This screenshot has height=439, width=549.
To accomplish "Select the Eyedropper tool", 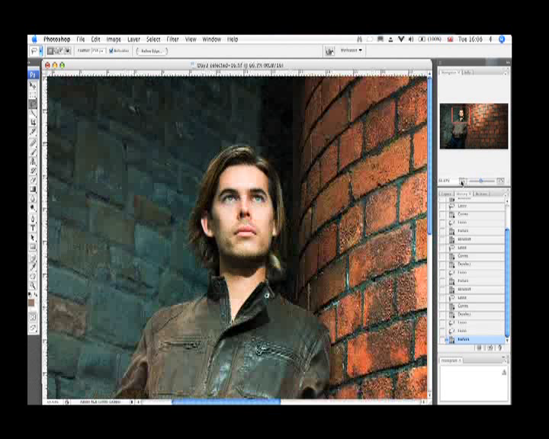I will (x=33, y=267).
